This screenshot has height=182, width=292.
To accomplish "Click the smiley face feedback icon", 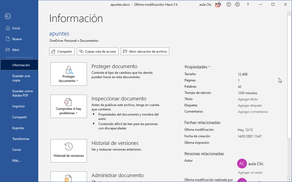I will [229, 4].
